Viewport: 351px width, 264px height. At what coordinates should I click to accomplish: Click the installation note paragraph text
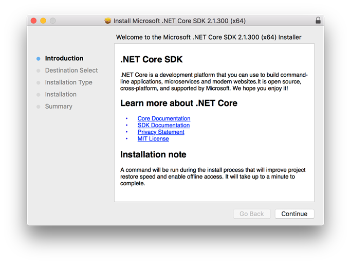213,177
